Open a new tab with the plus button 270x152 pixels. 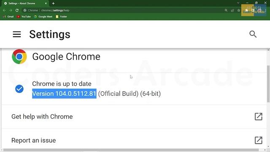pyautogui.click(x=53, y=3)
